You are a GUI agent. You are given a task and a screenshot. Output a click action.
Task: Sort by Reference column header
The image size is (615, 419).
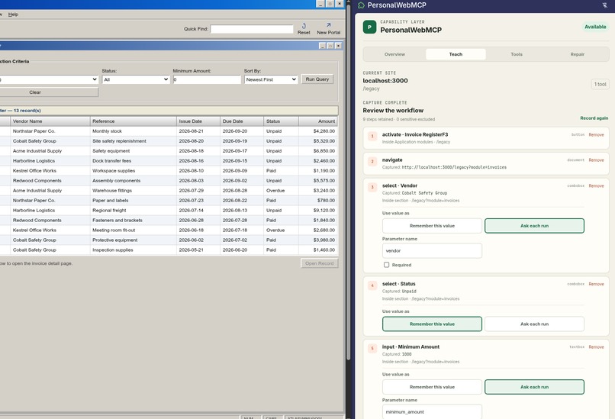click(x=134, y=121)
